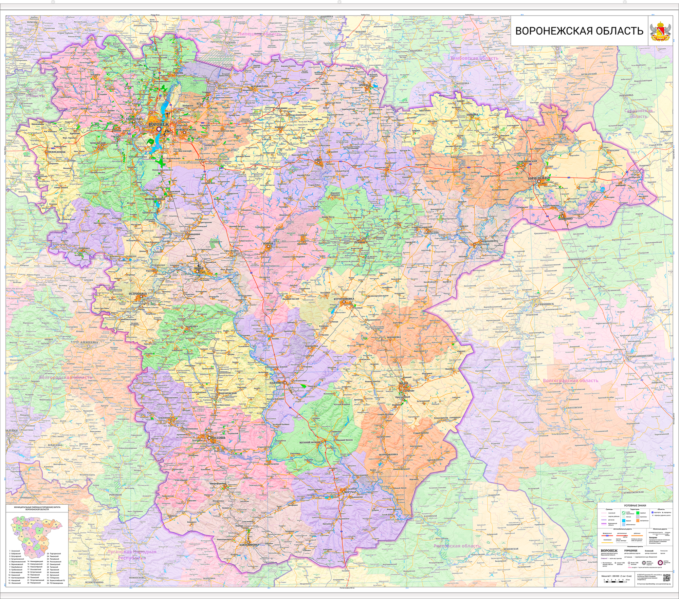Click the Voronezh Oblast coat of arms
This screenshot has height=599, width=679.
pyautogui.click(x=660, y=31)
